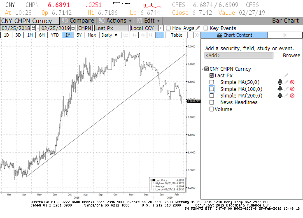Toggle the Volume checkbox
This screenshot has height=218, width=303.
click(x=212, y=109)
